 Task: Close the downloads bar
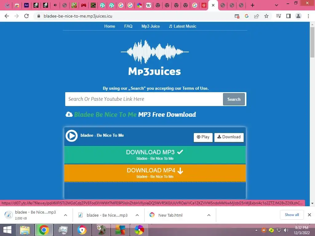tap(309, 215)
